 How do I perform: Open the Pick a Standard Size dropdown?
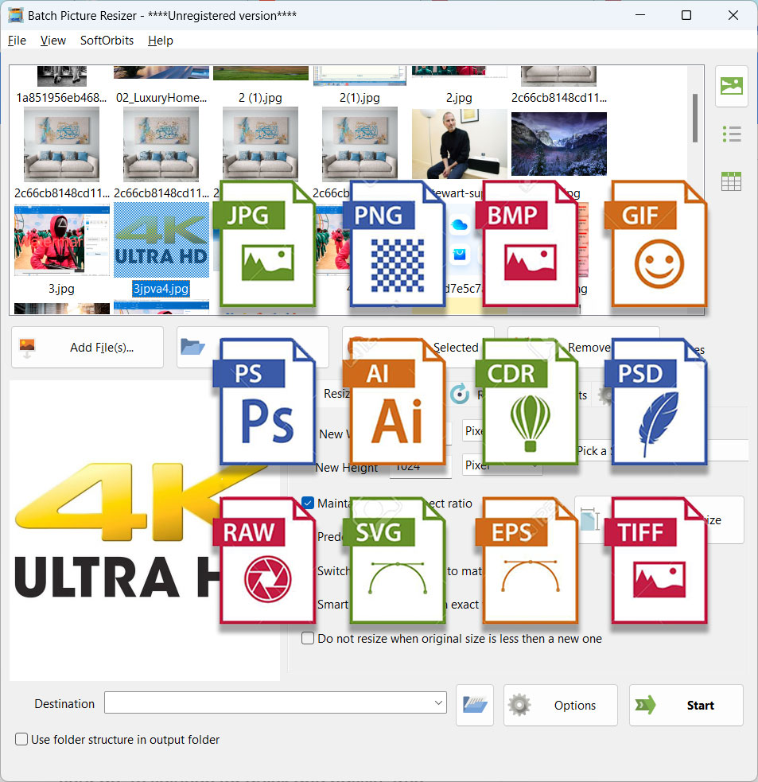coord(663,450)
